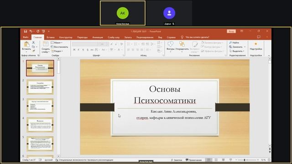This screenshot has width=292, height=164.
Task: Open the Раздел section dropdown
Action: [x=57, y=51]
